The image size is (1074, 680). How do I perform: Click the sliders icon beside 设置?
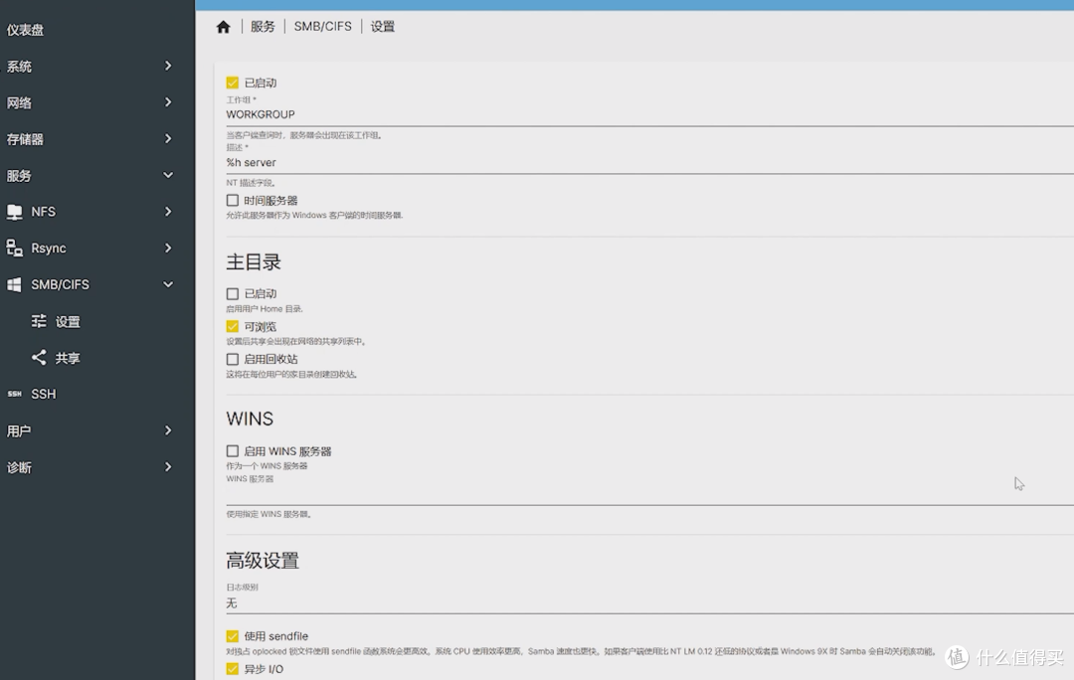click(x=39, y=321)
